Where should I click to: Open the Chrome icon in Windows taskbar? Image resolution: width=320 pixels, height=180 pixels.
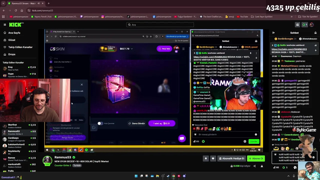pyautogui.click(x=173, y=176)
